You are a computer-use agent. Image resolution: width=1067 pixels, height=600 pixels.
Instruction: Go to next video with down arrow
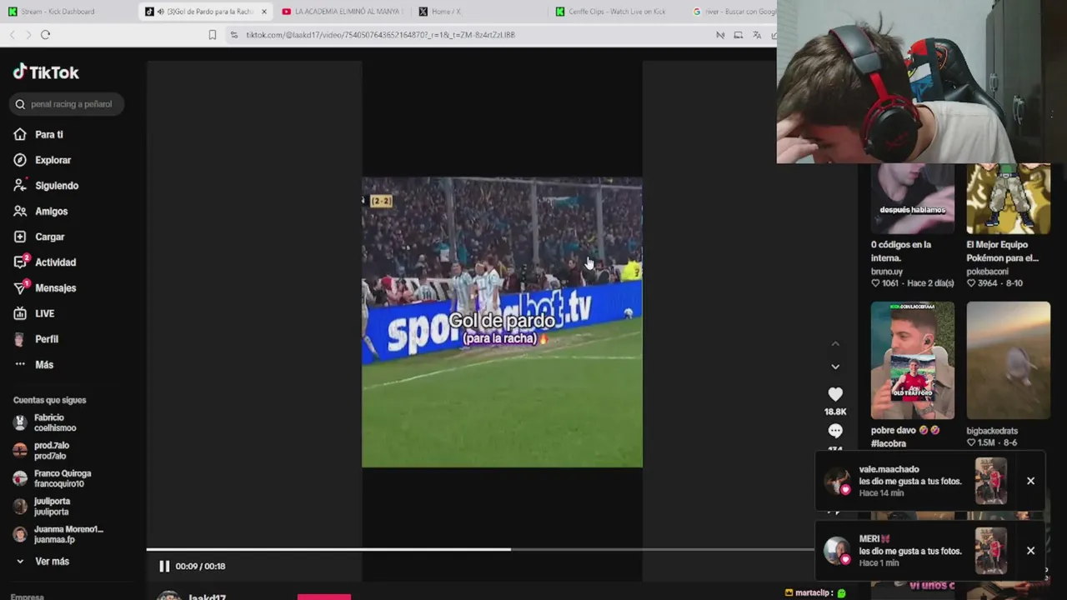point(835,367)
